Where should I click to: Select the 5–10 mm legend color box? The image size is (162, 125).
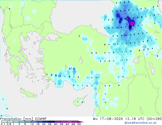(28, 122)
